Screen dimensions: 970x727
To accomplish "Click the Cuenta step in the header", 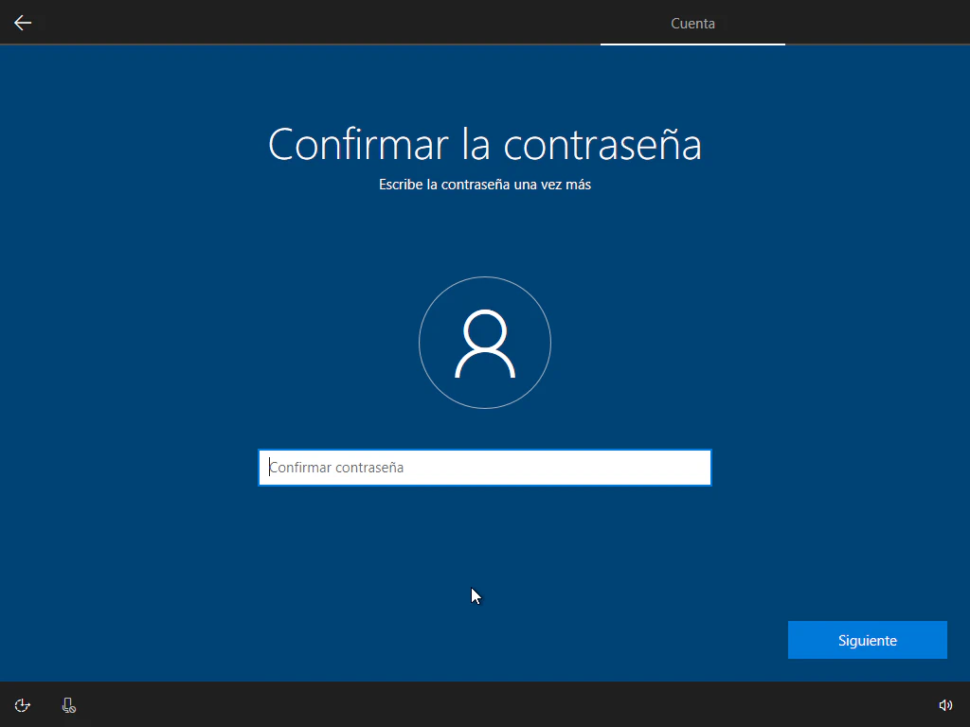I will tap(692, 23).
